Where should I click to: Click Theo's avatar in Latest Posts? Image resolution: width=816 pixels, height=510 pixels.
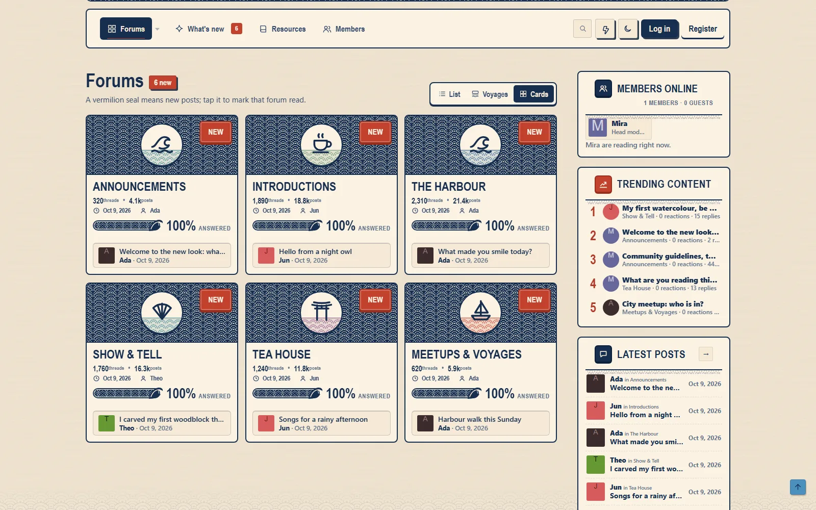coord(595,465)
